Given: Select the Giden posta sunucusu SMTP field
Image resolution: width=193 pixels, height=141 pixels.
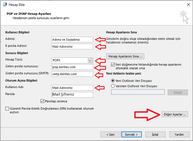Looking at the screenshot, I should (x=72, y=74).
